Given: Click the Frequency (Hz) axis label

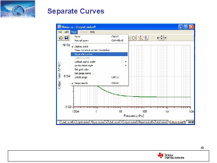Looking at the screenshot, I should point(134,116).
